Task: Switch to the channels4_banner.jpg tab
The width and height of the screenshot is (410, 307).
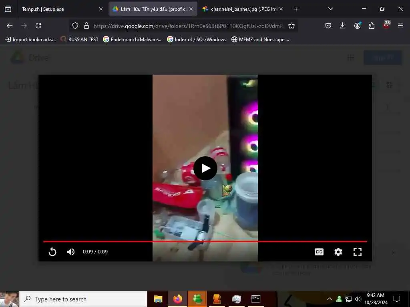Action: pos(242,9)
